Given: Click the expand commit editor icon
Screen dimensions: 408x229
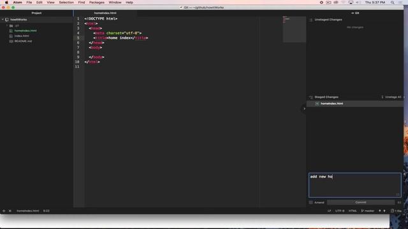Looking at the screenshot, I should pos(398,195).
